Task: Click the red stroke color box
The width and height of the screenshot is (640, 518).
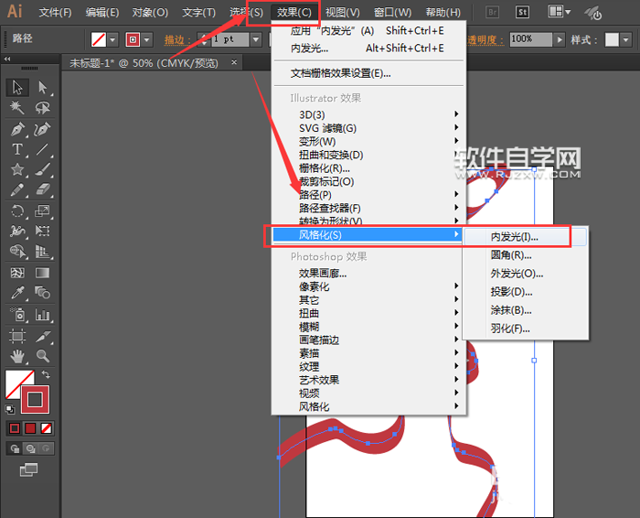Action: 37,399
